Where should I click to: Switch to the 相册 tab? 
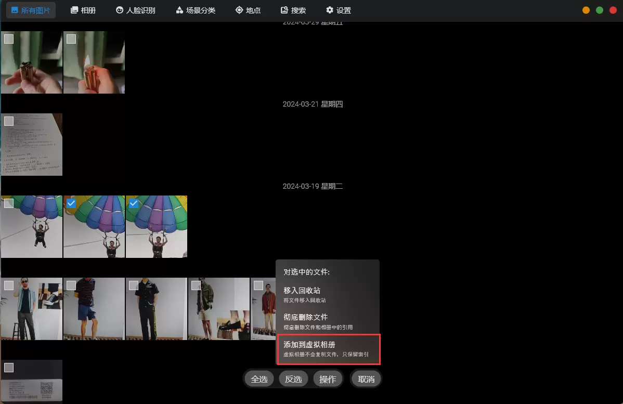pos(83,10)
